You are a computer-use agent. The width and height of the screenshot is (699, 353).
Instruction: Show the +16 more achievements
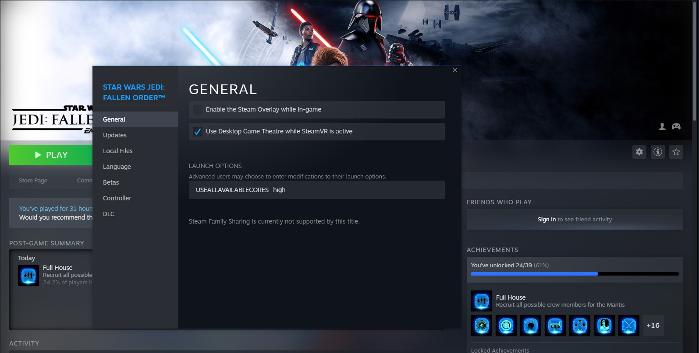(x=653, y=325)
